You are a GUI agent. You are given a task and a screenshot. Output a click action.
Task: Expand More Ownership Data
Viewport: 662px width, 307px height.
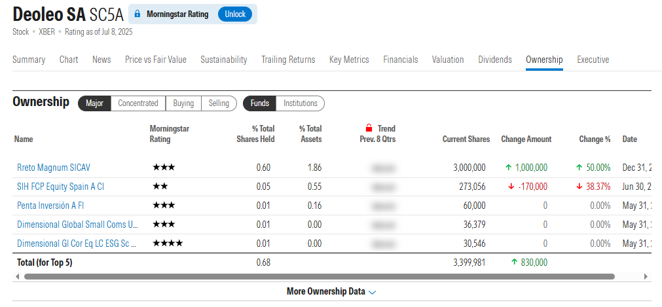pos(331,291)
